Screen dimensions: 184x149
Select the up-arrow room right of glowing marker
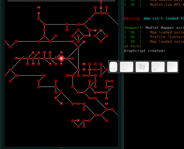[67, 58]
